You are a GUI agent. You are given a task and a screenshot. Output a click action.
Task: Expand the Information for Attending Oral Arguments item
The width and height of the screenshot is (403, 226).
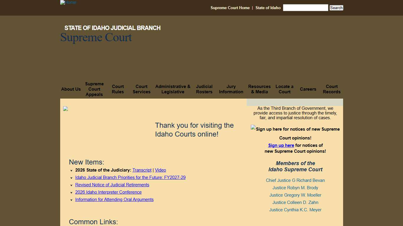[x=71, y=200]
